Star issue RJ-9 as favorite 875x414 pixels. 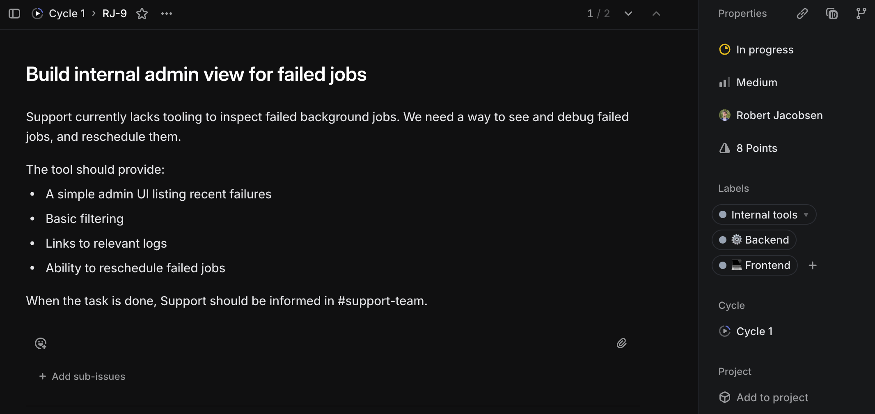point(142,14)
